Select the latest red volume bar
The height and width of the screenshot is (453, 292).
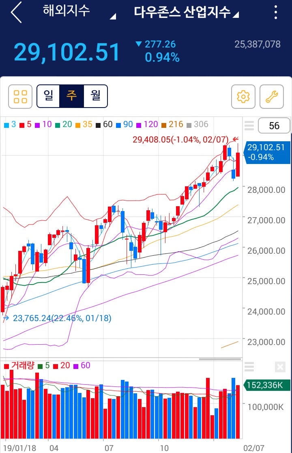[x=238, y=412]
